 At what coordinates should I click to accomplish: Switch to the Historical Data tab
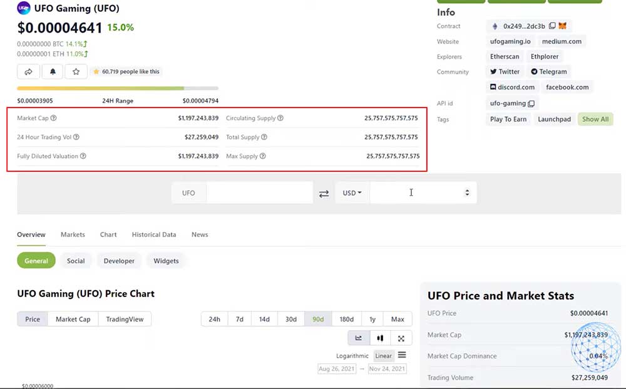[153, 235]
